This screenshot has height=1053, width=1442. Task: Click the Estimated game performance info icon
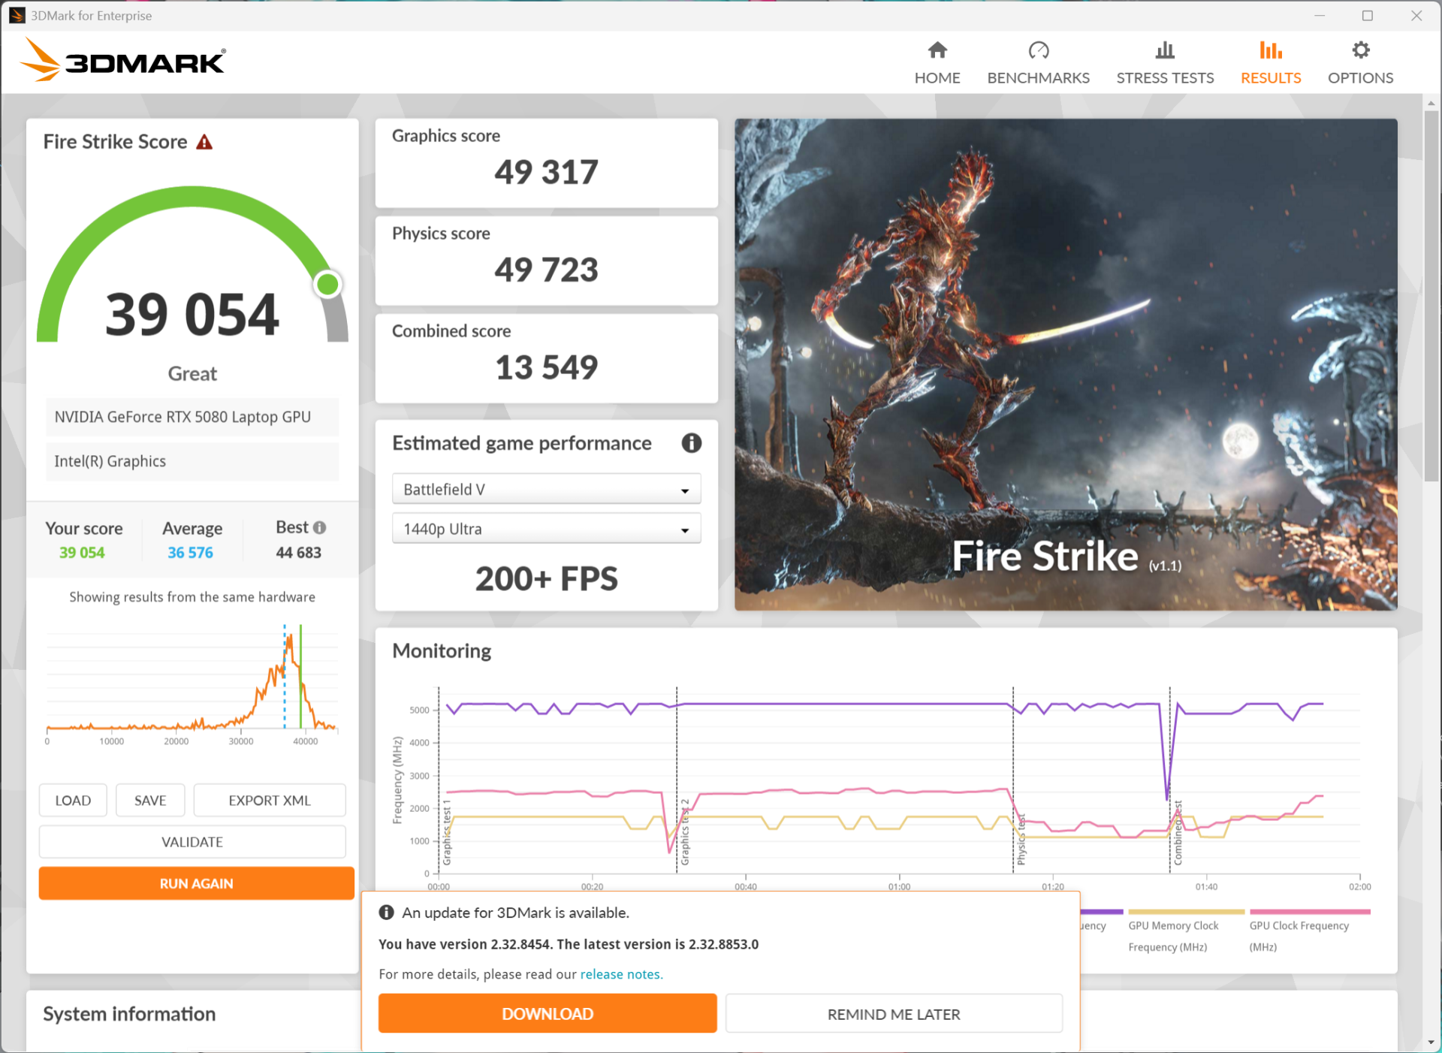click(x=691, y=443)
